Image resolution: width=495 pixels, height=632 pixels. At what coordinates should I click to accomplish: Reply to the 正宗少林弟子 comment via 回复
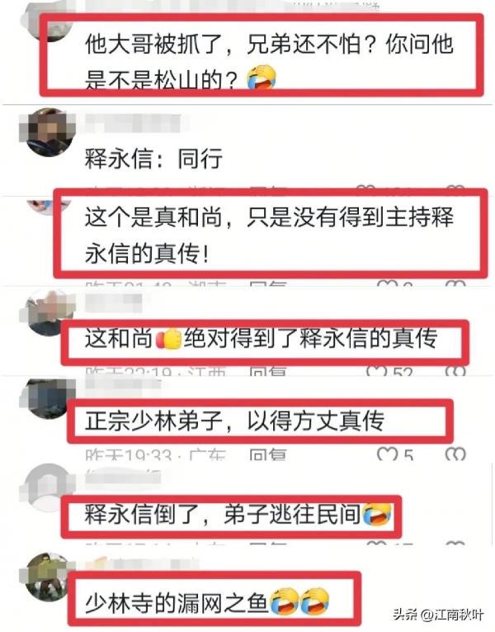pos(267,454)
